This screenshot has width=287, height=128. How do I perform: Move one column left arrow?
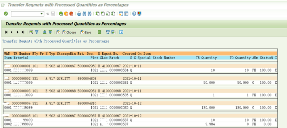click(x=12, y=32)
